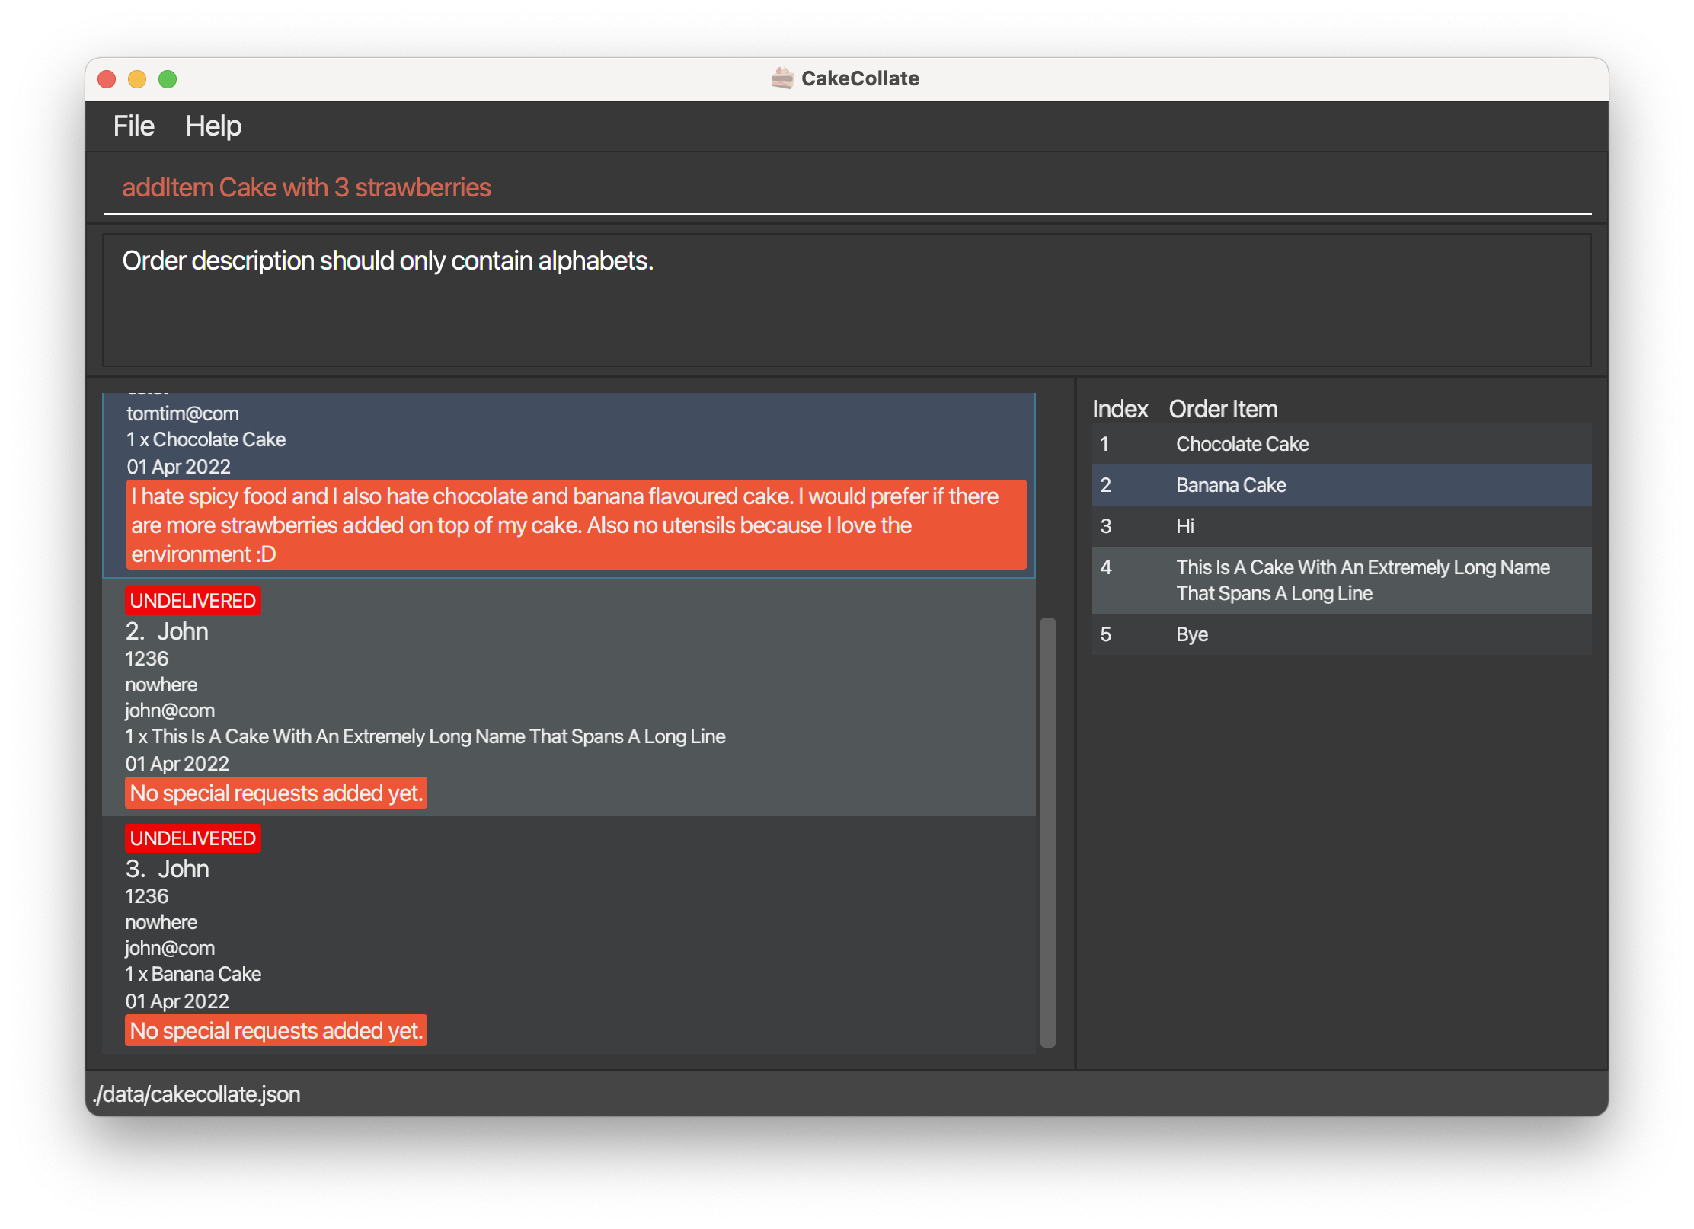Click long cake name line in order 2
This screenshot has height=1229, width=1694.
point(425,736)
